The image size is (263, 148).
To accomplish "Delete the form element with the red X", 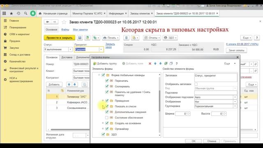I will point(150,63).
